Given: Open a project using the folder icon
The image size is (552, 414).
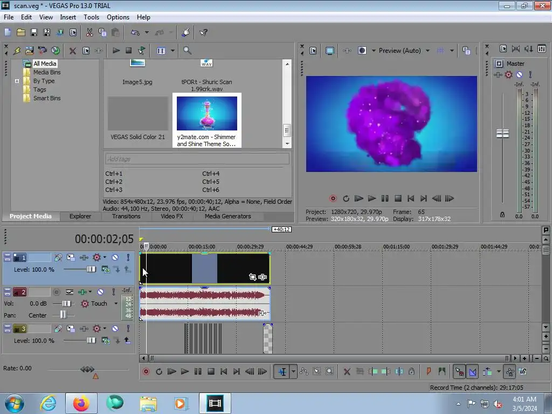Looking at the screenshot, I should (x=21, y=32).
